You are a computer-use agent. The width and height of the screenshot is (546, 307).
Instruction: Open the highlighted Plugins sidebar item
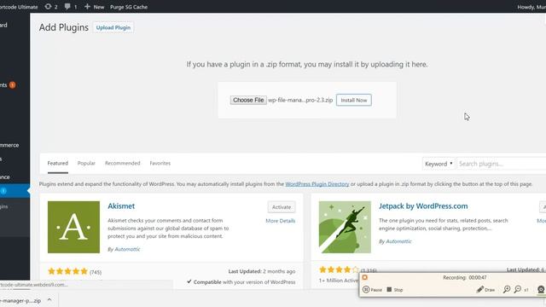pyautogui.click(x=15, y=191)
